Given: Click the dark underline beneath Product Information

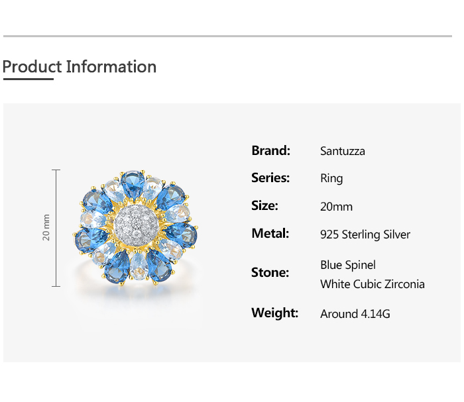Looking at the screenshot, I should point(28,79).
